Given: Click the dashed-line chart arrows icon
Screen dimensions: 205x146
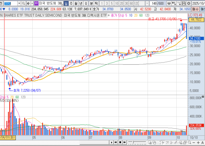Looking at the screenshot, I should click(x=159, y=142).
